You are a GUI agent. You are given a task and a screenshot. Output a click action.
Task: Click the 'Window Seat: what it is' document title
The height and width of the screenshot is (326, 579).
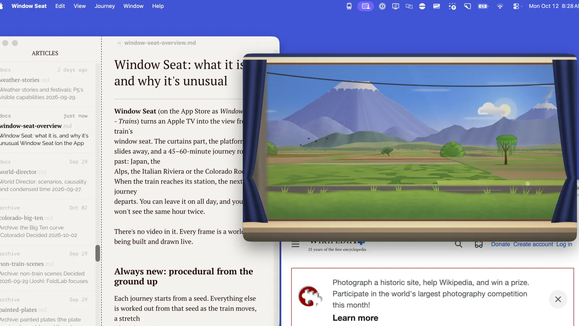tap(179, 73)
